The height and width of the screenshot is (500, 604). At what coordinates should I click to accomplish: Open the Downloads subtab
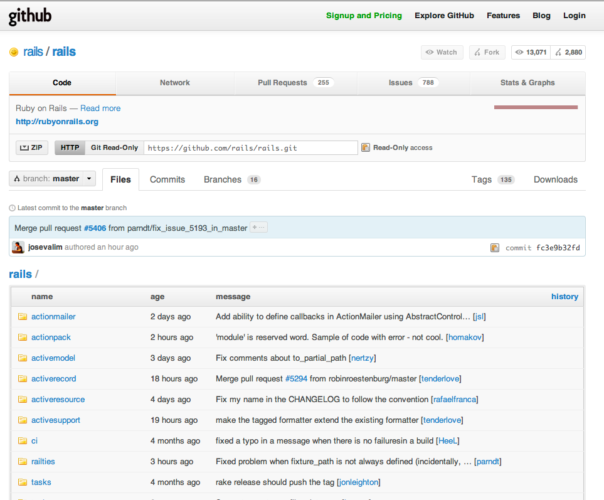click(556, 179)
